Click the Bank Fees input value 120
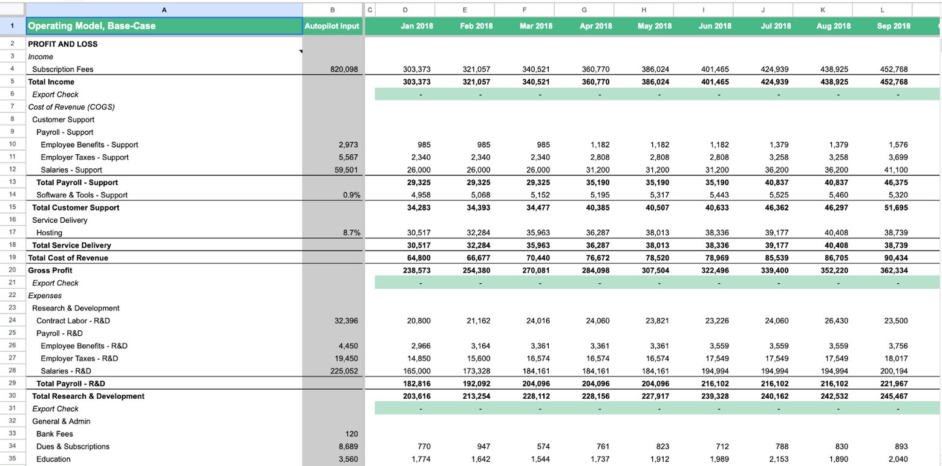 332,434
